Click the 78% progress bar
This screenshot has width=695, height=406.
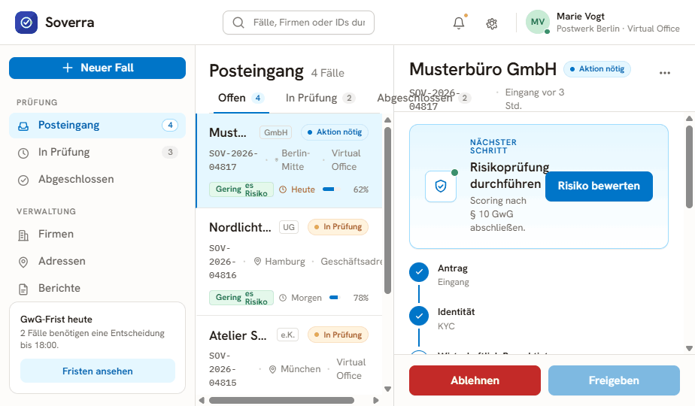[335, 298]
